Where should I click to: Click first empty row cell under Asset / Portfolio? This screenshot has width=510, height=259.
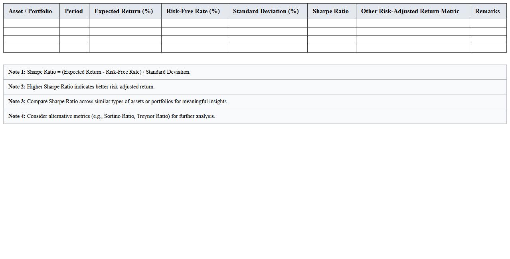pos(32,23)
